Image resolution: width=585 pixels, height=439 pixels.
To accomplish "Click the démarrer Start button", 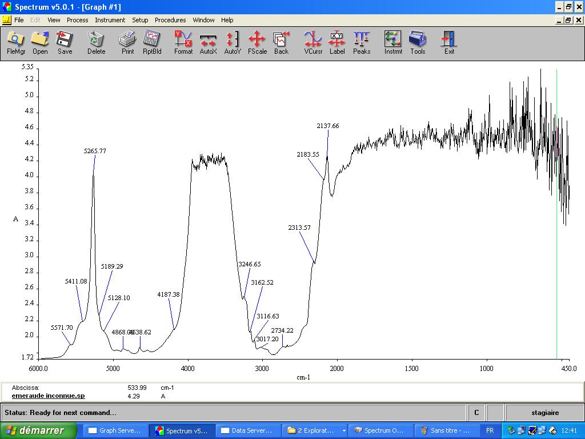I will point(39,430).
